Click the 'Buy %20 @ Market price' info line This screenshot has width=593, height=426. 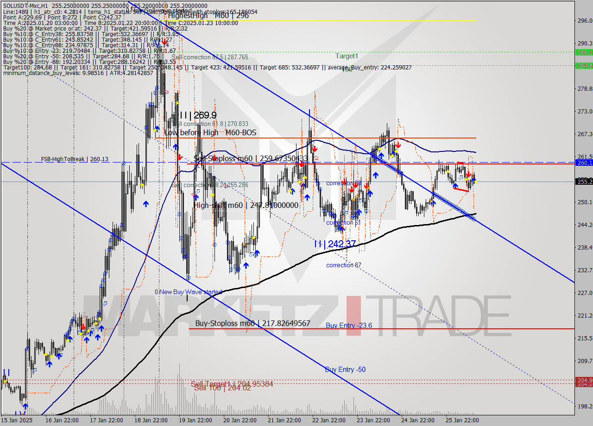[x=95, y=28]
